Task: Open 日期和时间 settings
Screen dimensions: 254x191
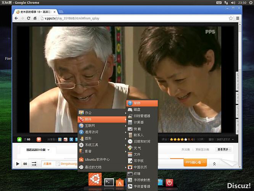Action: coord(142,141)
